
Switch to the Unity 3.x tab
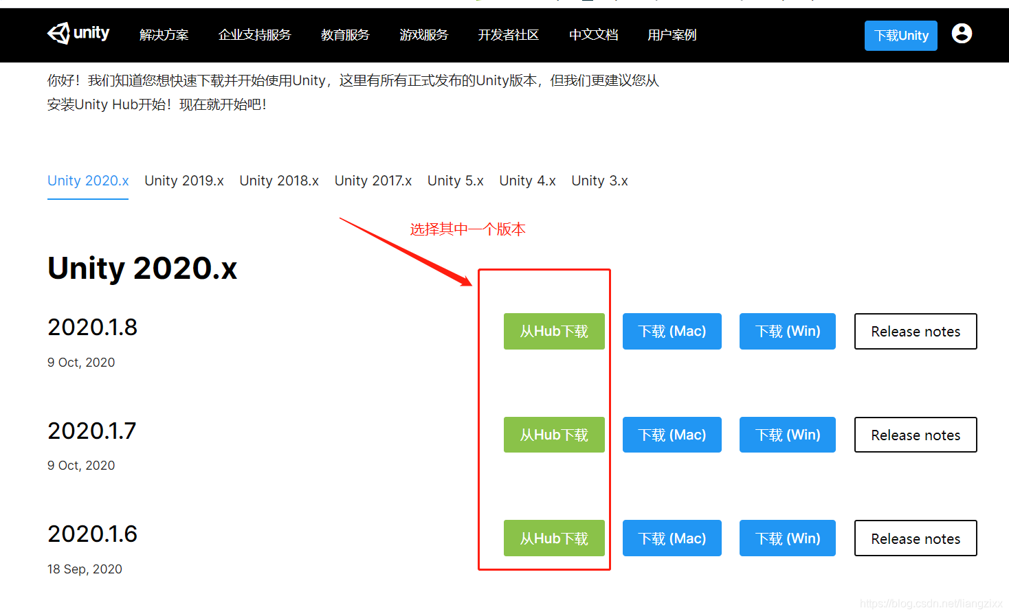pos(599,181)
